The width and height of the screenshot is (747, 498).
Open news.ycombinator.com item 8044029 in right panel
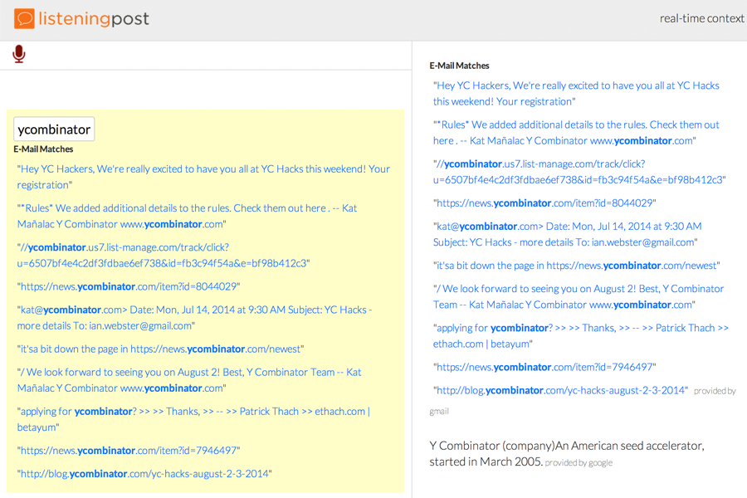pos(544,203)
